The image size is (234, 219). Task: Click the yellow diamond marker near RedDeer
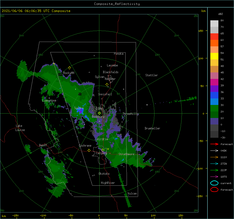coord(107,85)
